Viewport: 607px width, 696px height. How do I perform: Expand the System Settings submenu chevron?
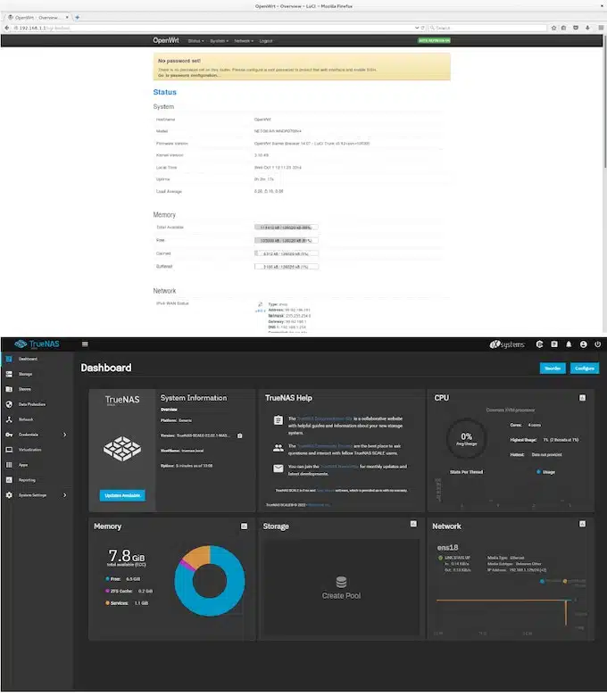[x=65, y=495]
